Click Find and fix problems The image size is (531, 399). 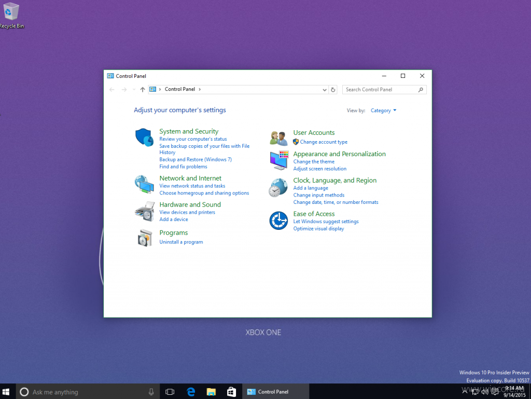(183, 167)
